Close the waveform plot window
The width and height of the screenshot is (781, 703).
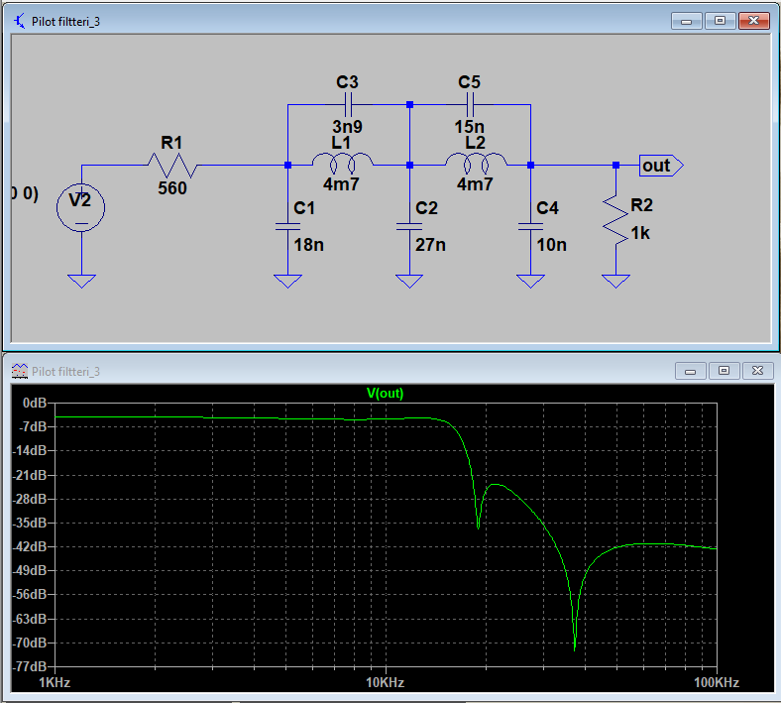758,371
